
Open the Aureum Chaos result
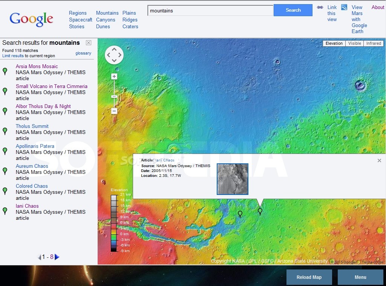tap(32, 166)
